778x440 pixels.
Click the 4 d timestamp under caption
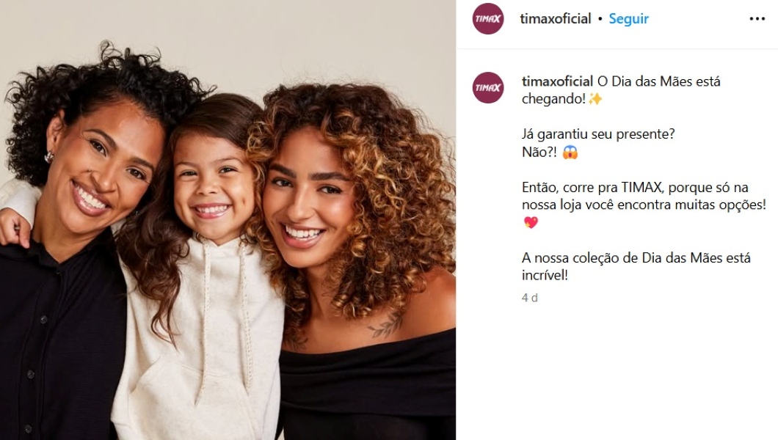[529, 298]
